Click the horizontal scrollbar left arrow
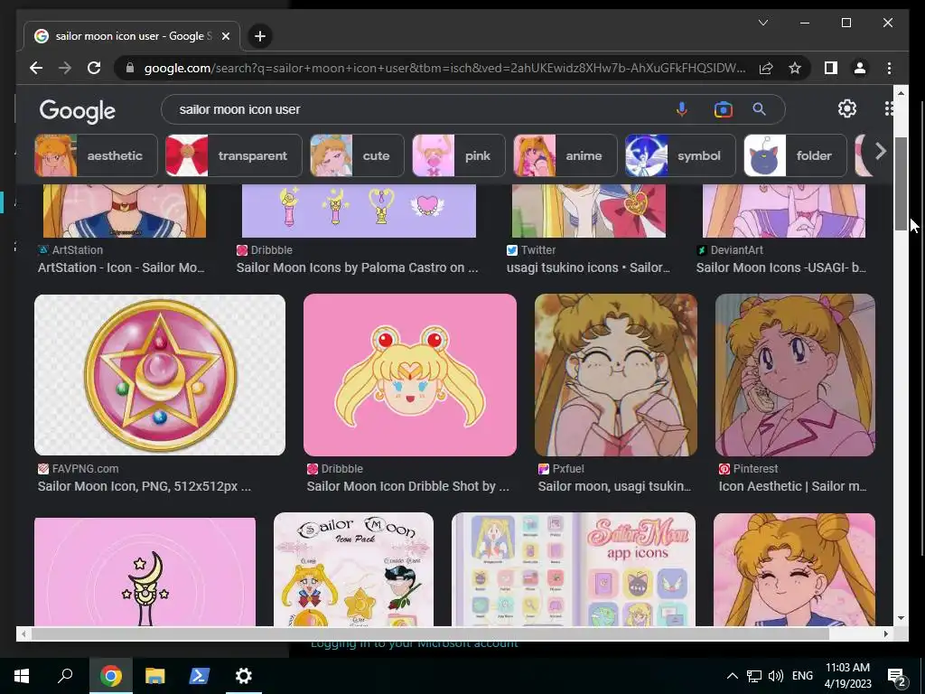 pyautogui.click(x=23, y=633)
